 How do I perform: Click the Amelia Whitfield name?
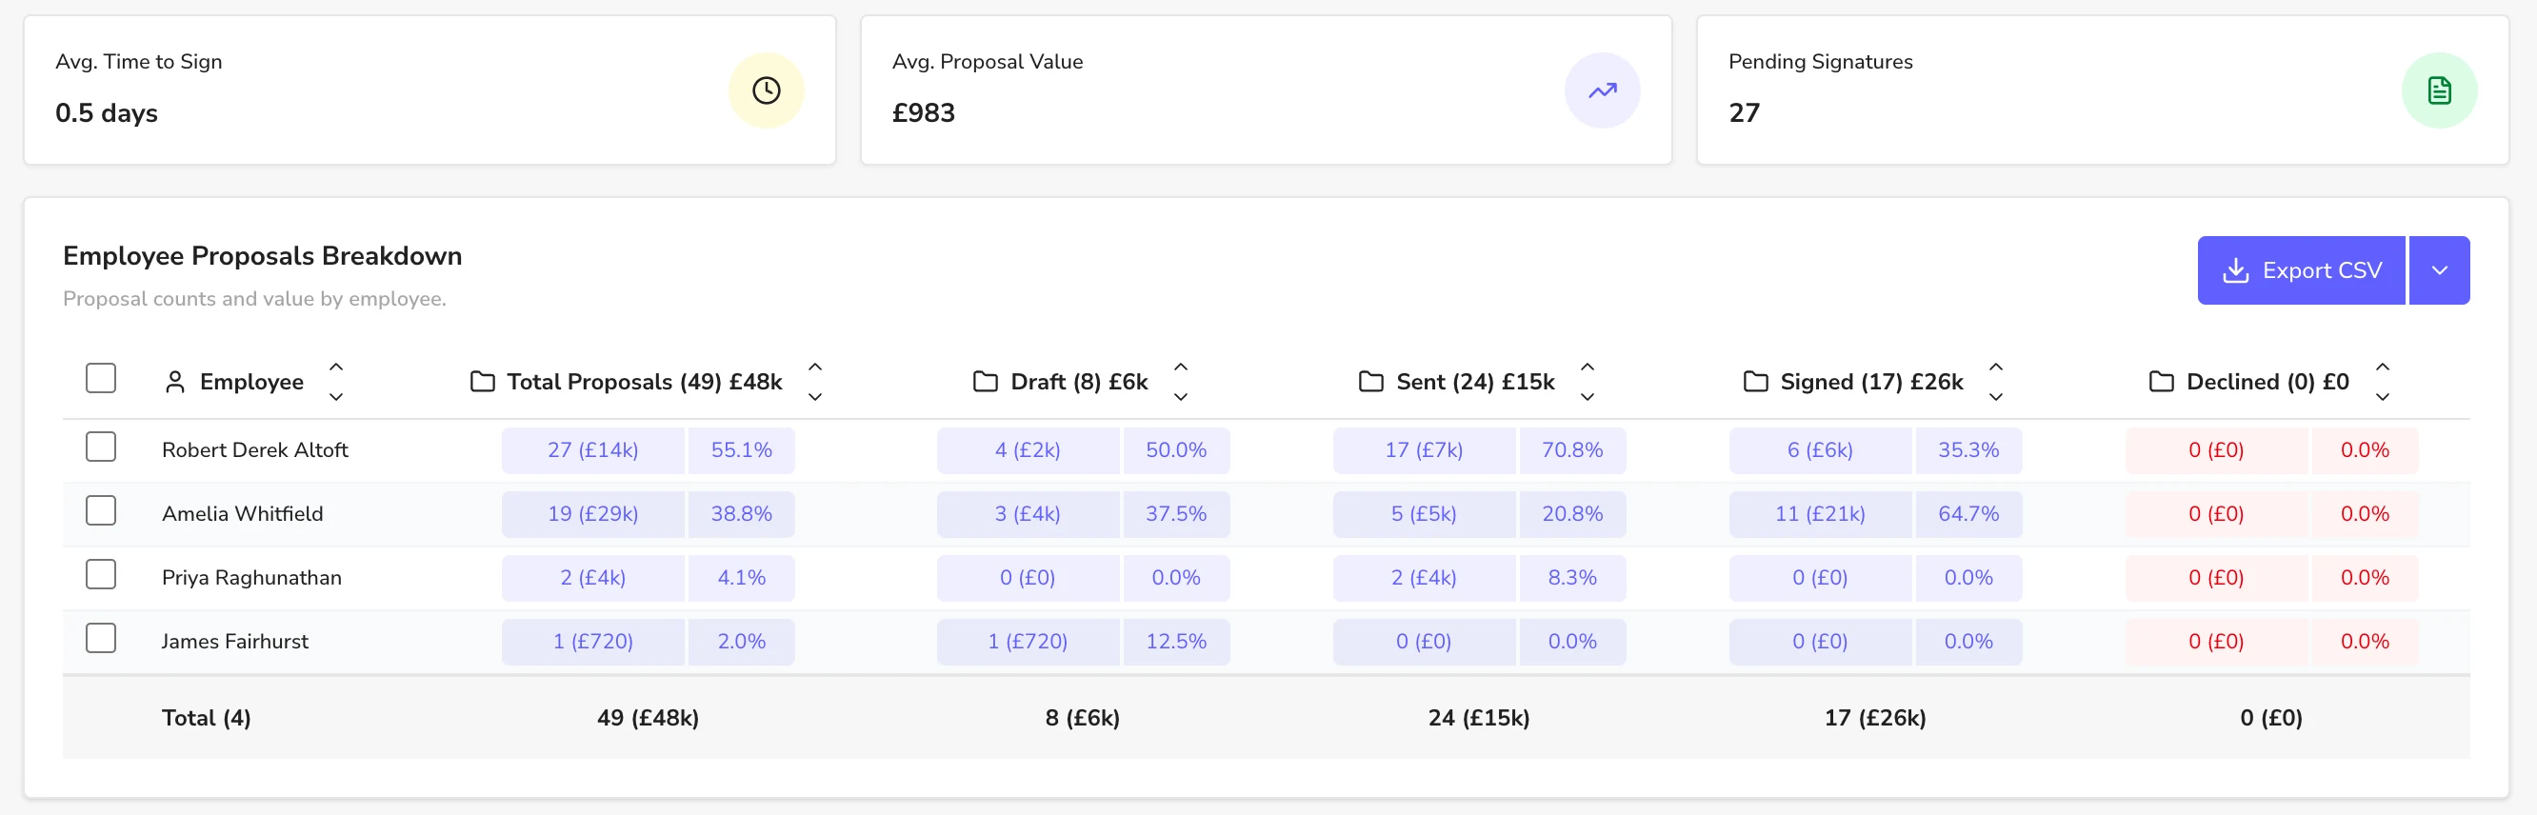point(242,514)
